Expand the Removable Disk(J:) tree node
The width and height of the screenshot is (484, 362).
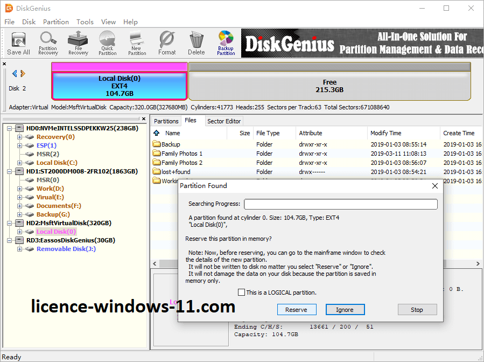[19, 249]
